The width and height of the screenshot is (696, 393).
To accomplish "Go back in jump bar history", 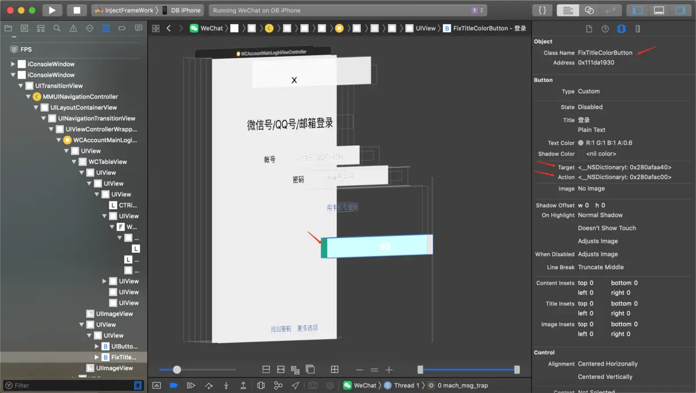I will [168, 28].
